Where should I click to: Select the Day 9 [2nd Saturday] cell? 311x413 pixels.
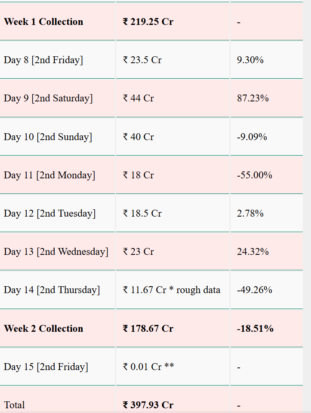coord(48,98)
